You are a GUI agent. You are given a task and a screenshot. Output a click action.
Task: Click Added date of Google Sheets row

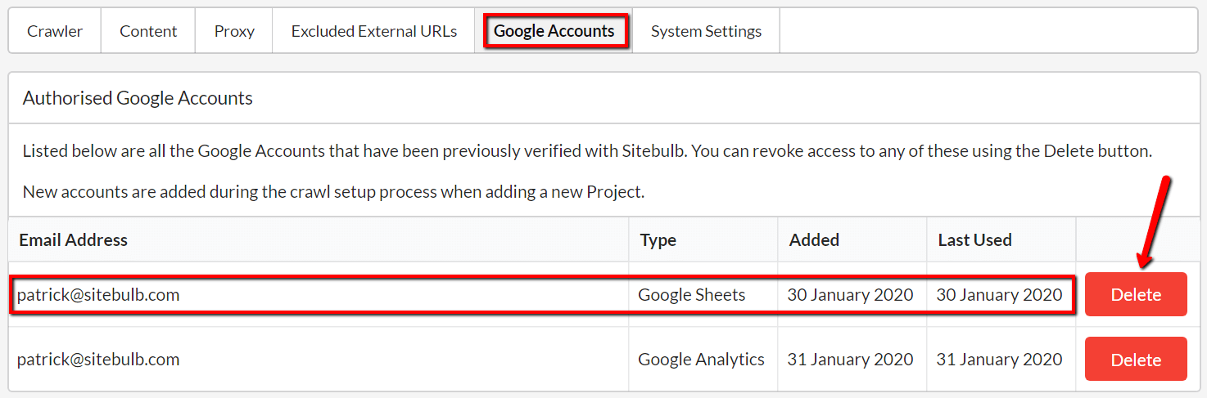point(850,295)
